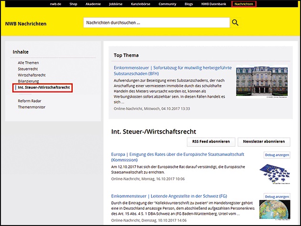
Task: Click the building photo in Top Thema
Action: click(x=262, y=82)
